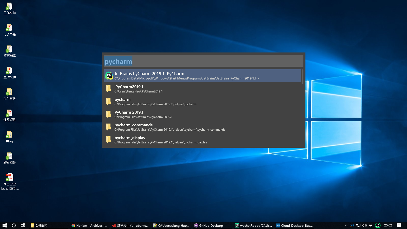Open Task View on the taskbar
The height and width of the screenshot is (229, 407).
point(23,225)
